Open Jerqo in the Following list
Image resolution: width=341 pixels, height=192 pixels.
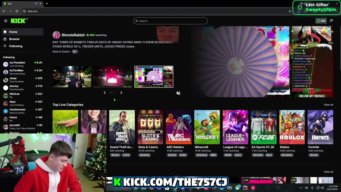click(x=23, y=80)
